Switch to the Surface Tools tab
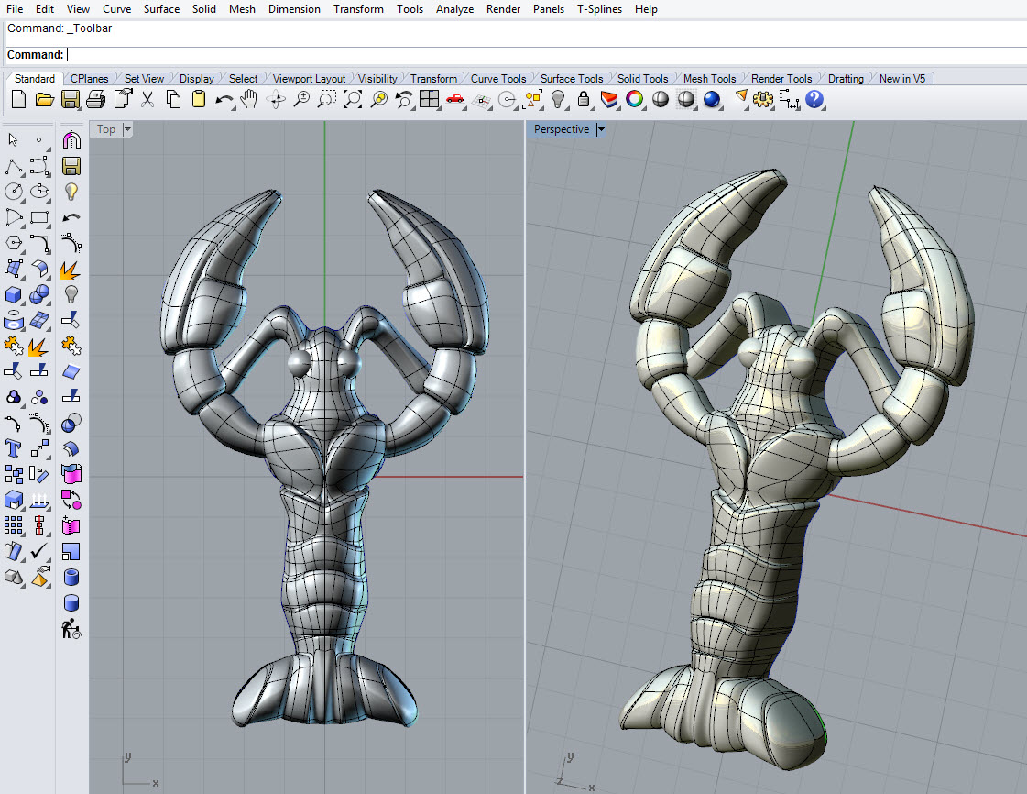This screenshot has width=1027, height=794. pyautogui.click(x=572, y=79)
